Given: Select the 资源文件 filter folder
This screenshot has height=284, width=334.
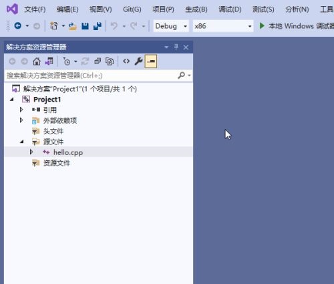Looking at the screenshot, I should 57,163.
